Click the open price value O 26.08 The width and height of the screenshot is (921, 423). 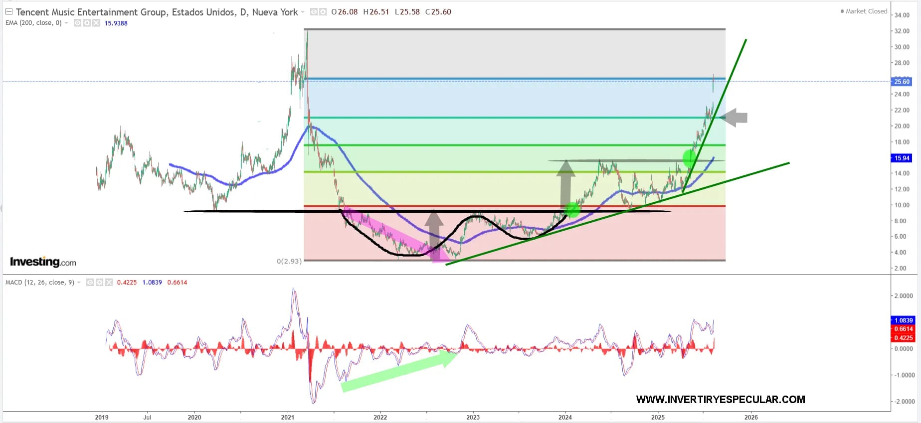pyautogui.click(x=345, y=12)
